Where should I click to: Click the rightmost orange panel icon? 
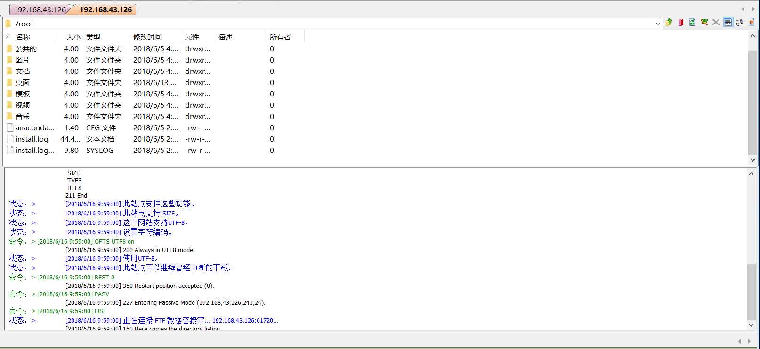(752, 22)
